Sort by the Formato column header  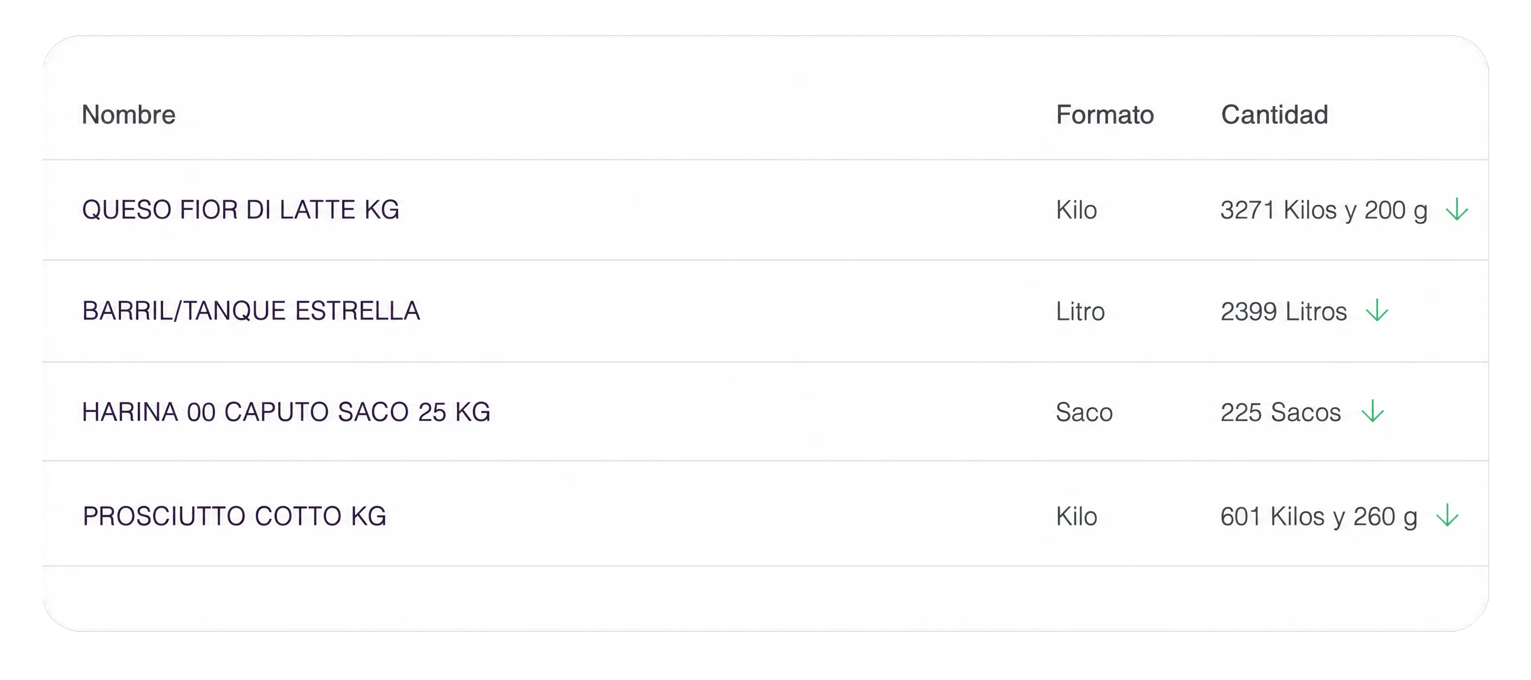tap(1105, 115)
